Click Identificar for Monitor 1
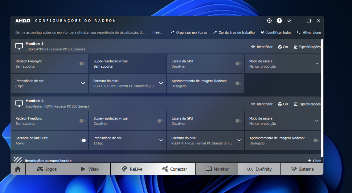Viewport: 352px width, 193px height. (x=262, y=47)
